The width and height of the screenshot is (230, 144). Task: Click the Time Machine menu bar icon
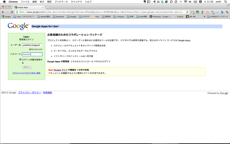pos(171,2)
